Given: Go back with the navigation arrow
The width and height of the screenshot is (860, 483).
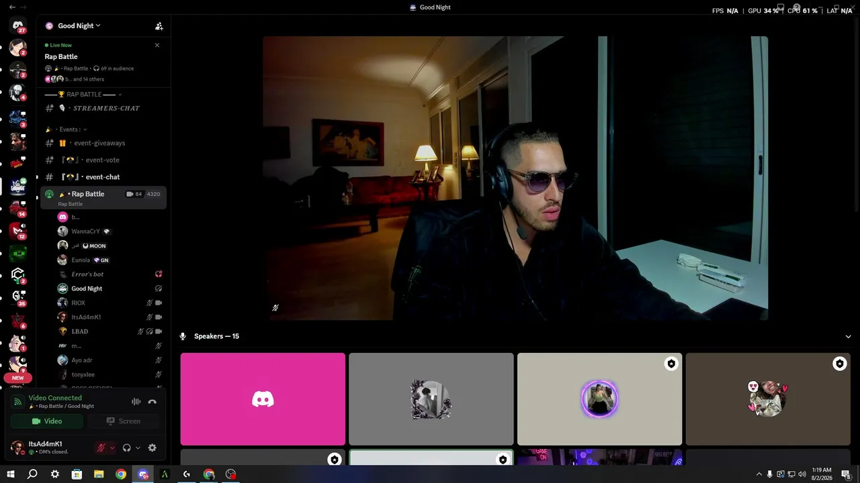Looking at the screenshot, I should pos(12,7).
